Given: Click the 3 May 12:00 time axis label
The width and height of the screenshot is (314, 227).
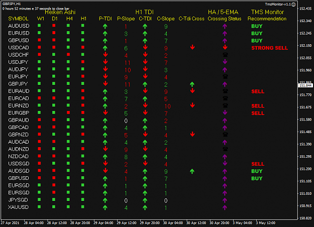Looking at the screenshot, I should click(266, 223).
